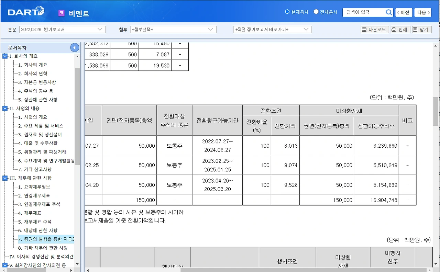Open the 직전 정기보고서 바로가기 dropdown

coord(272,30)
